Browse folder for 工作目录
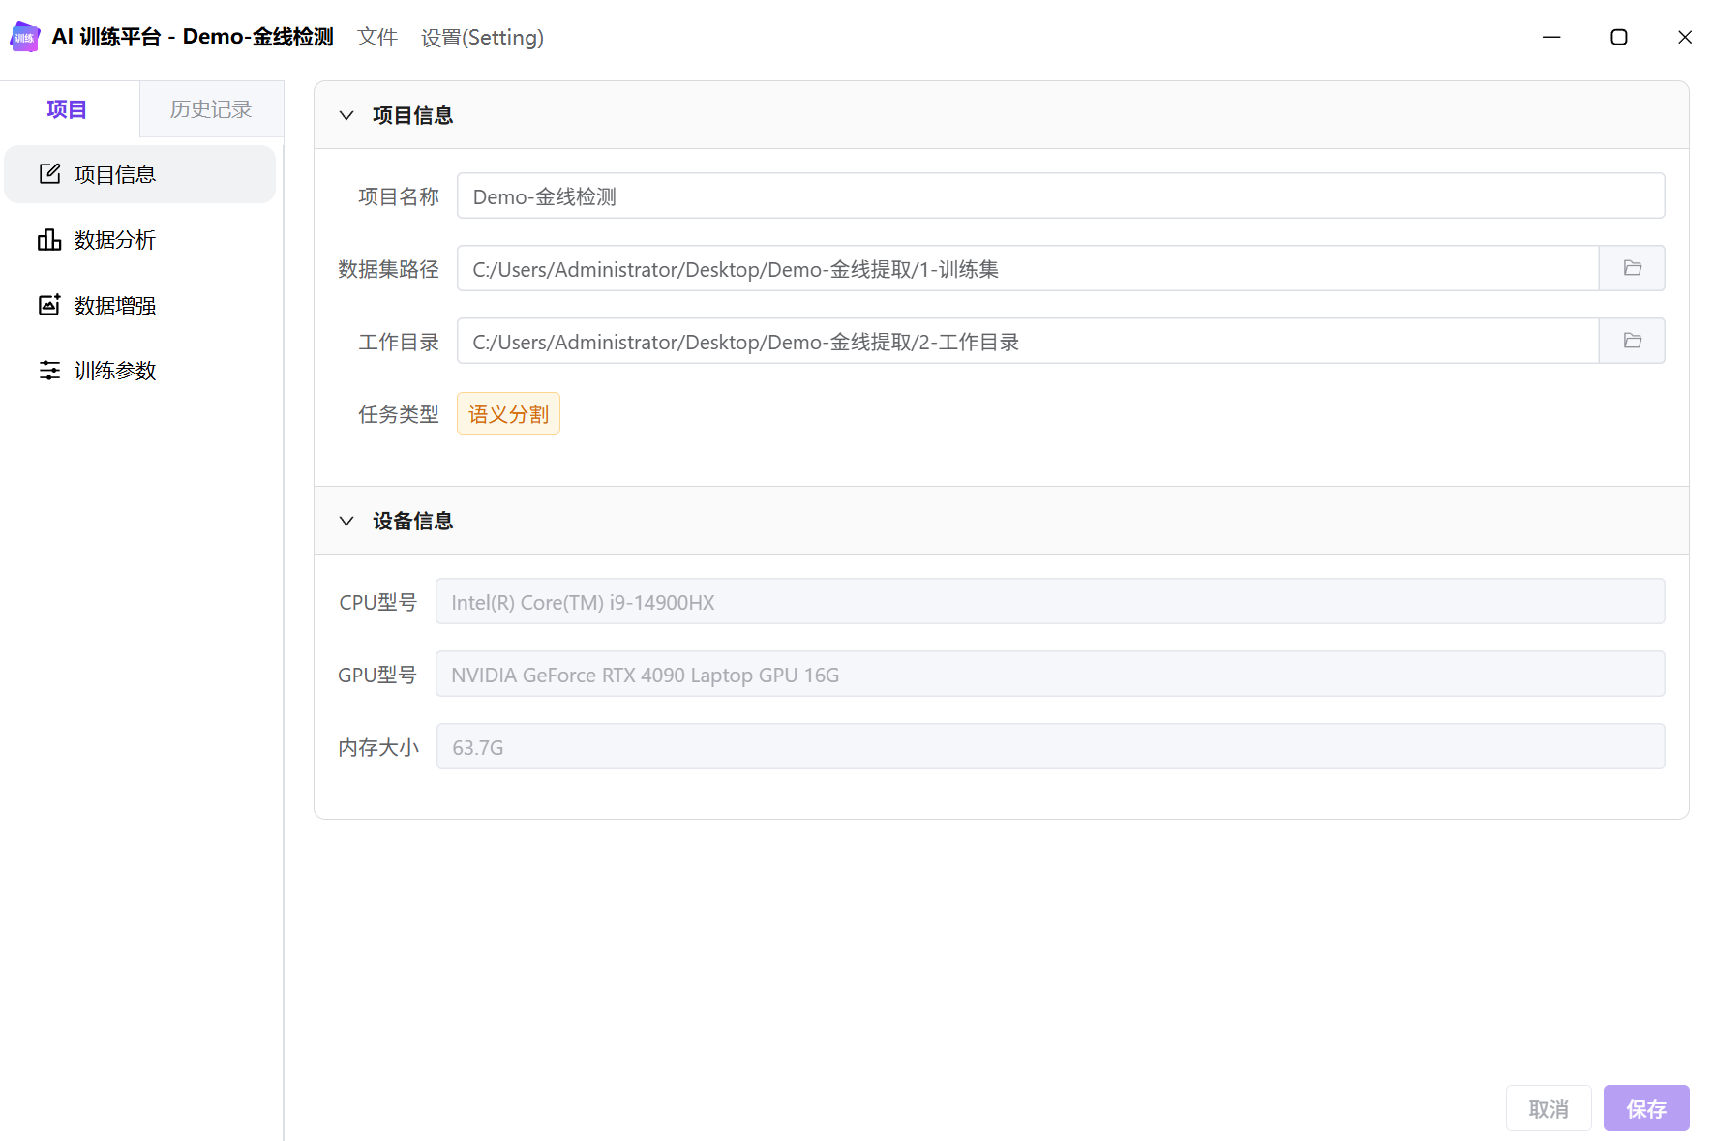Screen dimensions: 1715x1141 (x=1632, y=341)
